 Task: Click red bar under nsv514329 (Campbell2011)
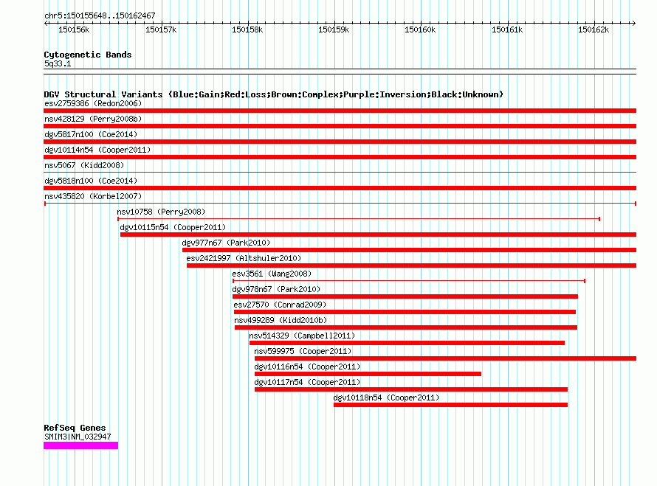(x=407, y=343)
